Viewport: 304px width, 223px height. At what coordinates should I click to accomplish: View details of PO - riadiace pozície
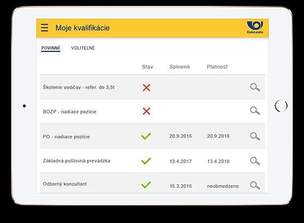pyautogui.click(x=255, y=136)
